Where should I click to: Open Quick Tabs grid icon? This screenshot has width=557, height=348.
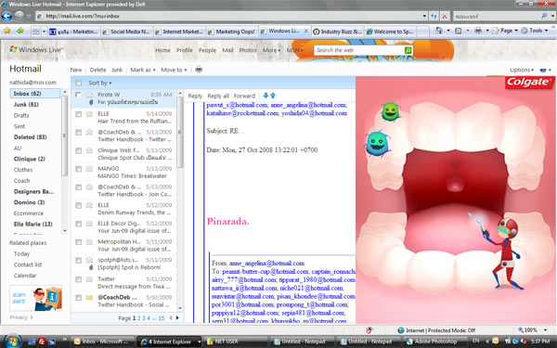35,32
